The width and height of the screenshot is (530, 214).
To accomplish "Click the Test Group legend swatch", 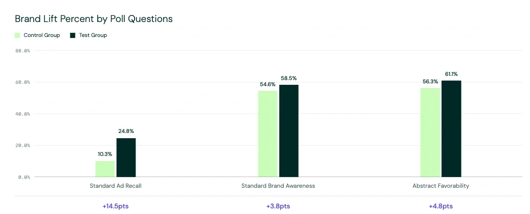I will [72, 35].
